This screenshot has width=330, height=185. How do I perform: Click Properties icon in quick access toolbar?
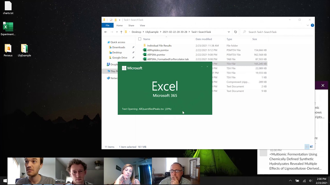click(x=111, y=20)
